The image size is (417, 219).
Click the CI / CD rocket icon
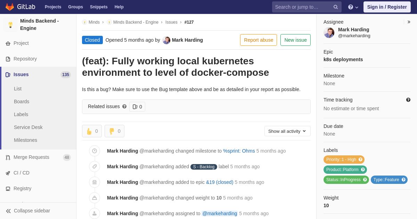8,173
